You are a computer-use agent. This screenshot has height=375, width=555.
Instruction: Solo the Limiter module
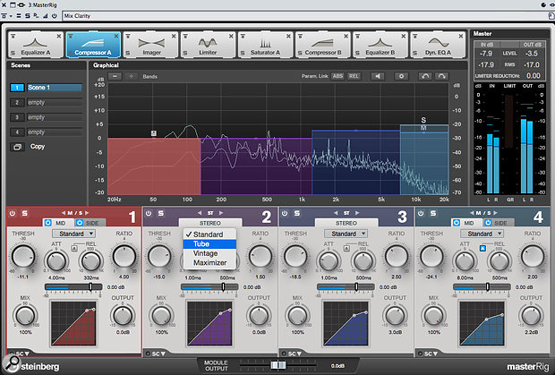[x=185, y=53]
